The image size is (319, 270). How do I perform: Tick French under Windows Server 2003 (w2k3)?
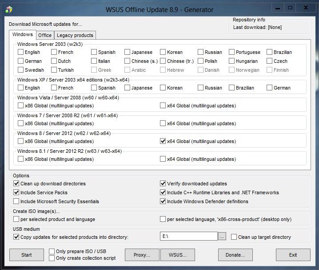pos(54,52)
